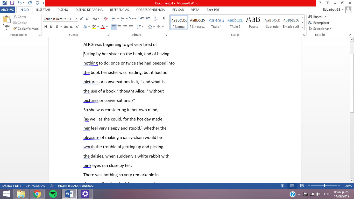Open the Fuente dialog launcher

point(107,35)
